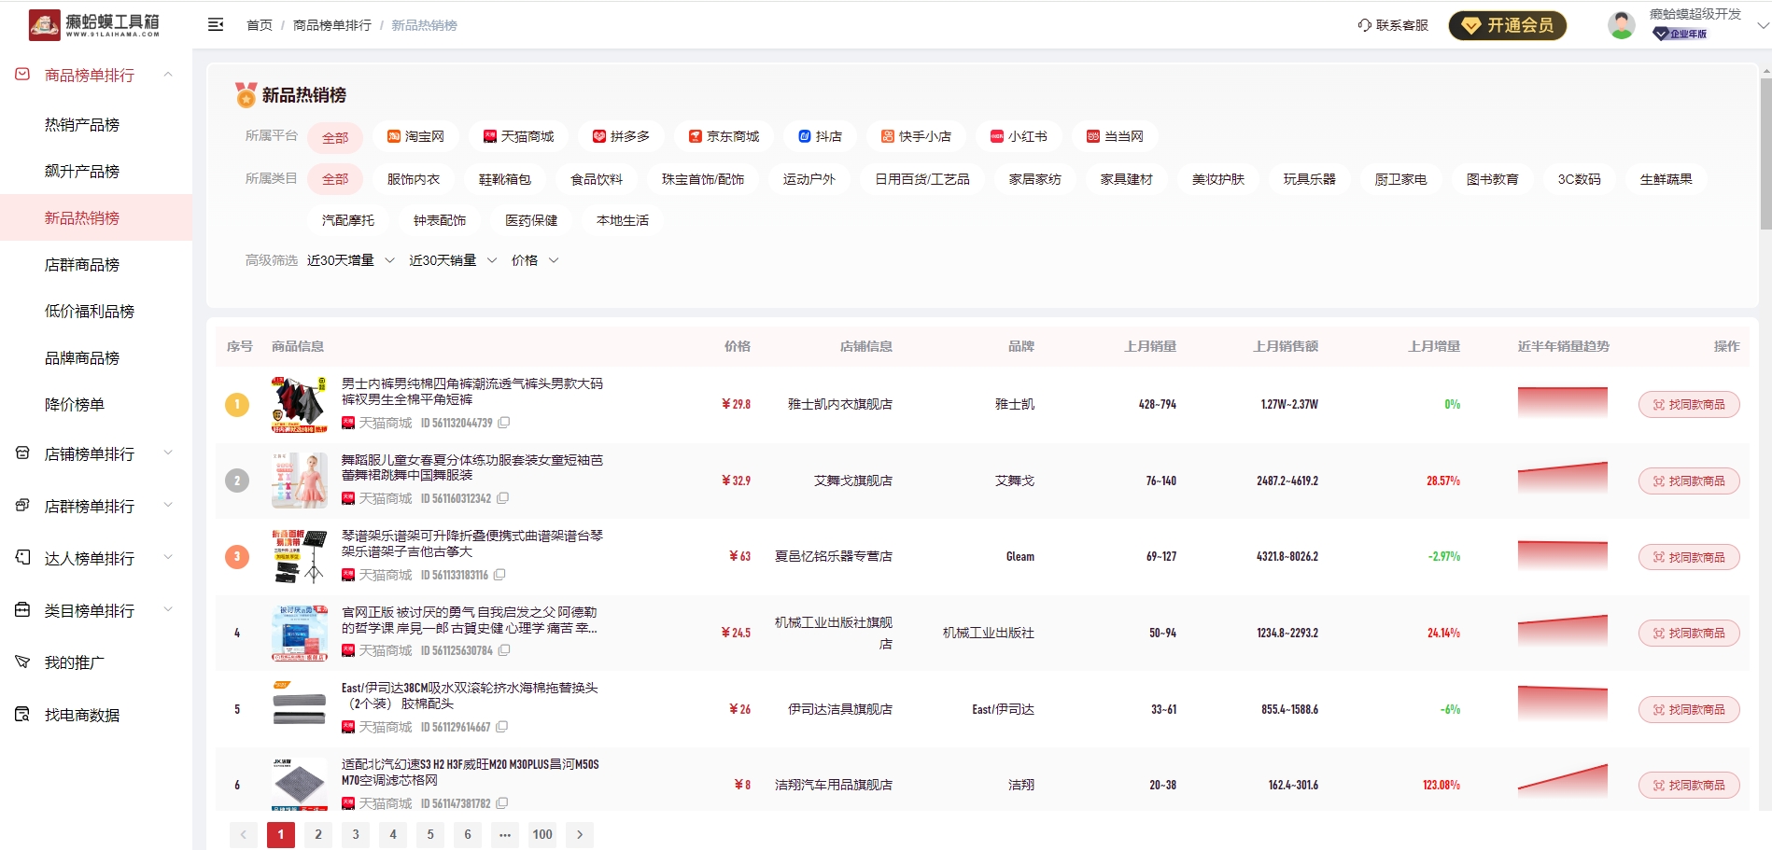Expand the 类目榜单排行 sidebar section

(168, 610)
